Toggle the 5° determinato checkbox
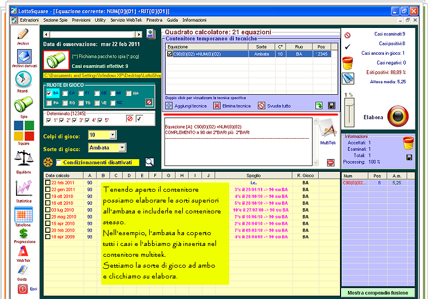 click(x=100, y=120)
